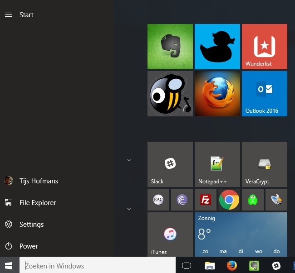Expand the upper chevron arrow in the left pane
This screenshot has width=295, height=273.
pyautogui.click(x=129, y=160)
